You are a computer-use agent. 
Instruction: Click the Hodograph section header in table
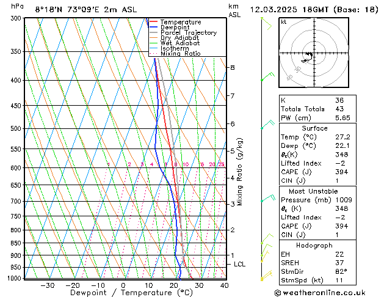pyautogui.click(x=314, y=245)
